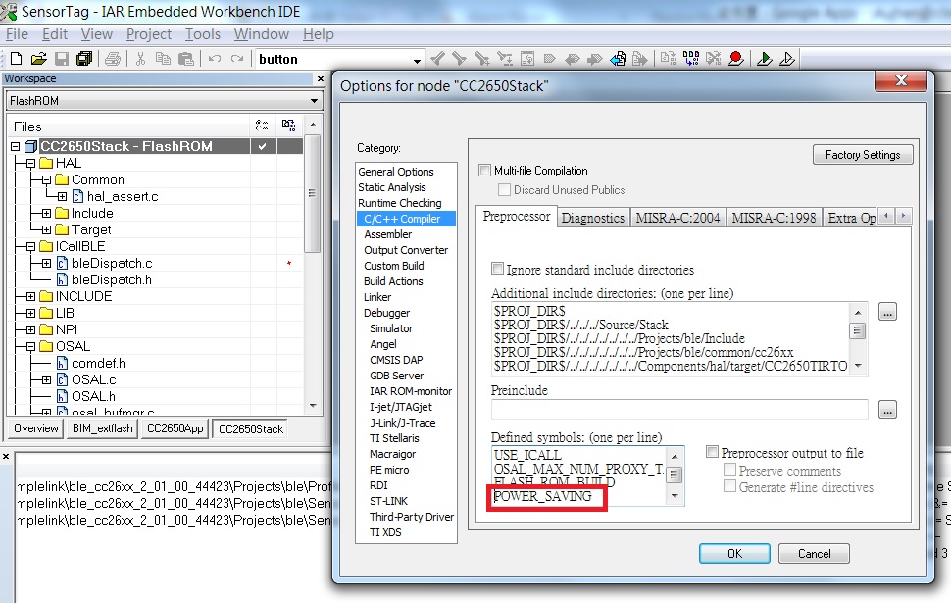951x603 pixels.
Task: Click the Navigate Forward toolbar icon
Action: (x=595, y=59)
